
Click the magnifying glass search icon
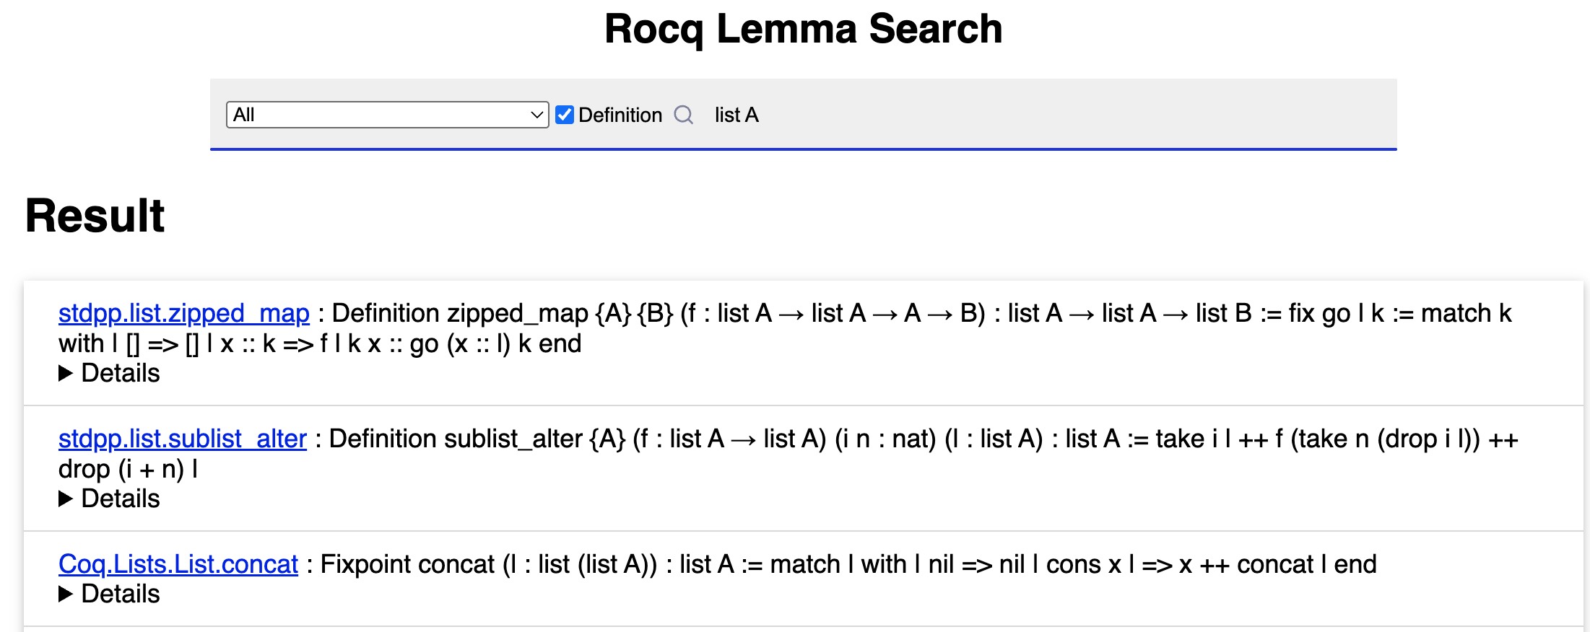click(683, 115)
